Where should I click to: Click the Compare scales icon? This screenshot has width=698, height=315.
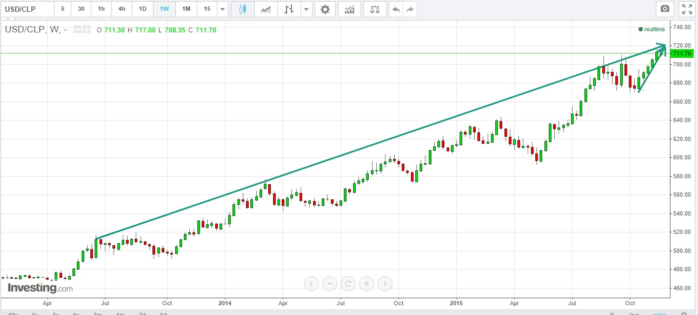tap(375, 9)
